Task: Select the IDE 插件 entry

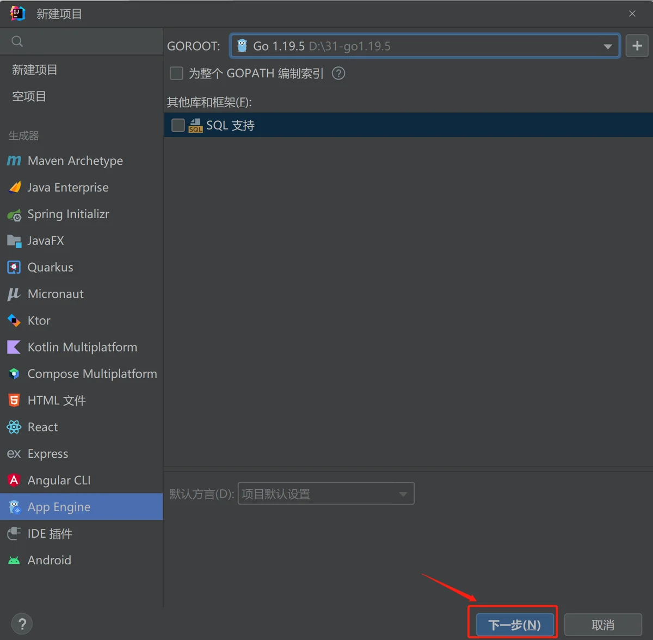Action: [82, 533]
